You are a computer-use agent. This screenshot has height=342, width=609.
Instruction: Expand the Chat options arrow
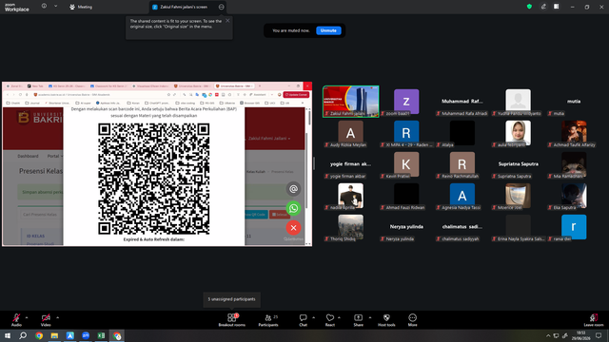coord(313,317)
